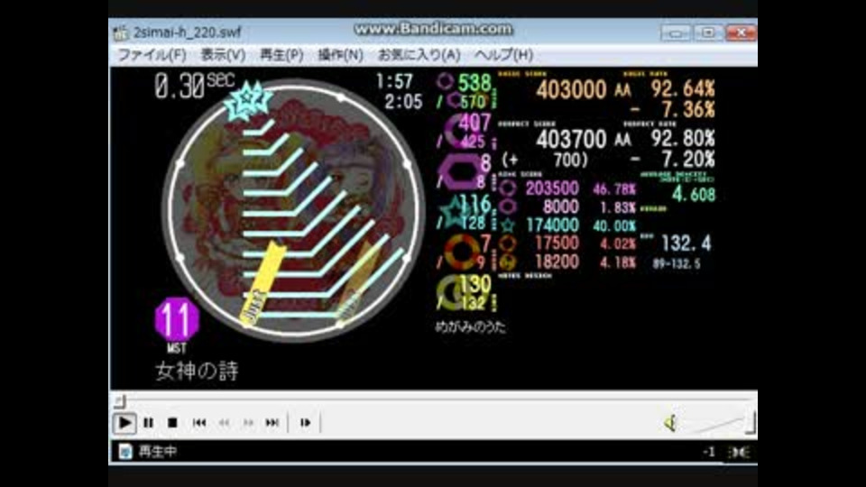This screenshot has width=866, height=487.
Task: Skip to the next item
Action: [x=272, y=423]
